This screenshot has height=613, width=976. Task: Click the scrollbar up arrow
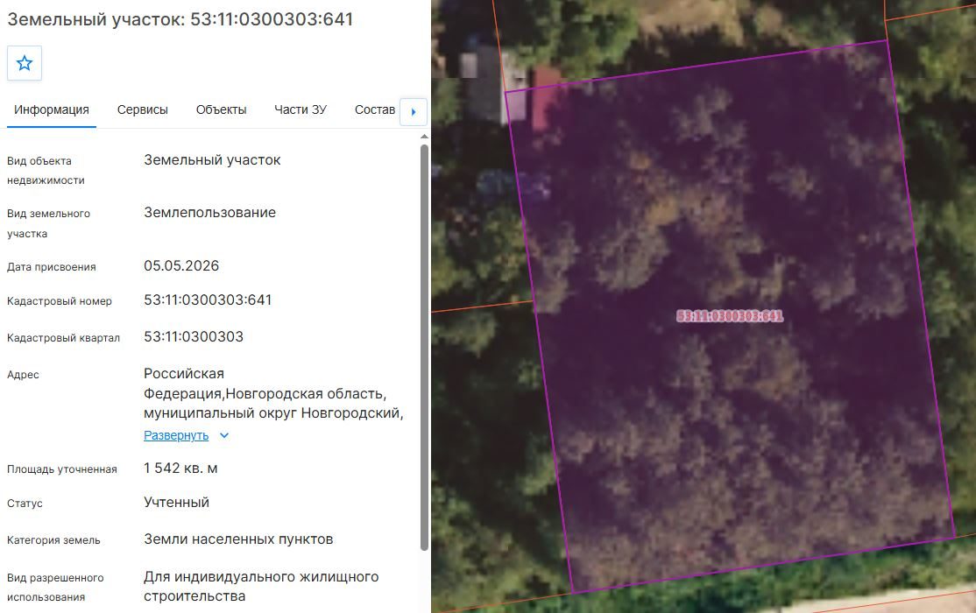point(425,137)
